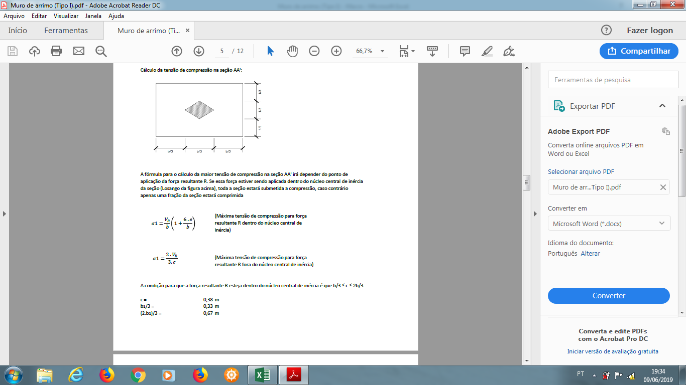
Task: Click the Ferramentas de pesquisa search box
Action: [613, 80]
